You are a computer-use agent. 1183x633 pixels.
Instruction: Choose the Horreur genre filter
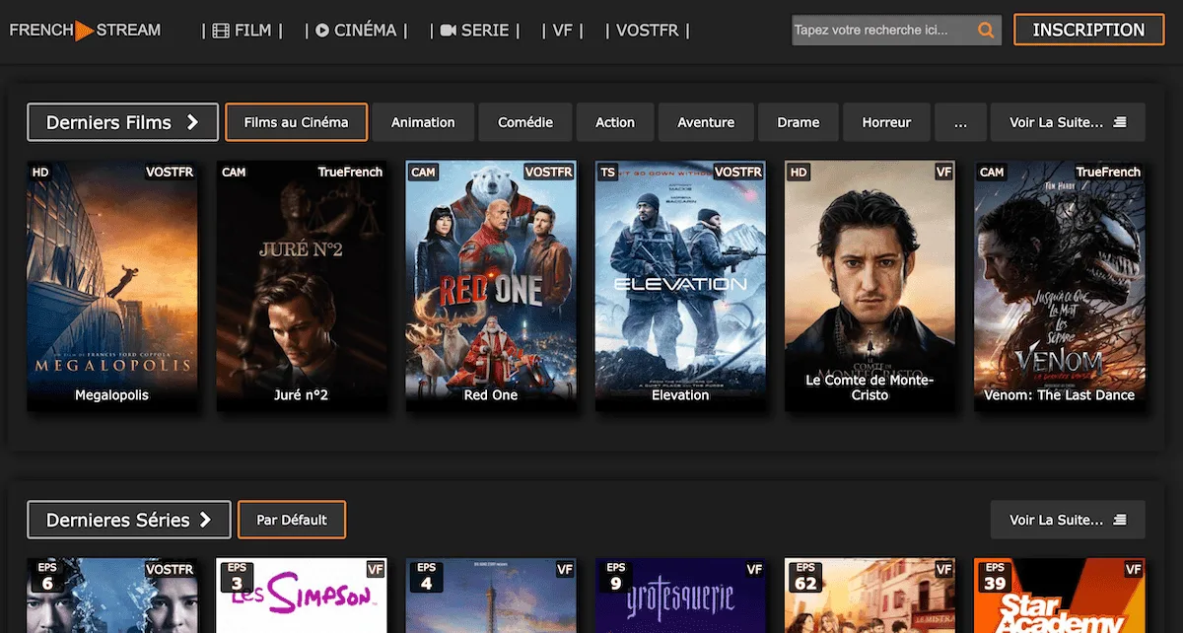886,123
